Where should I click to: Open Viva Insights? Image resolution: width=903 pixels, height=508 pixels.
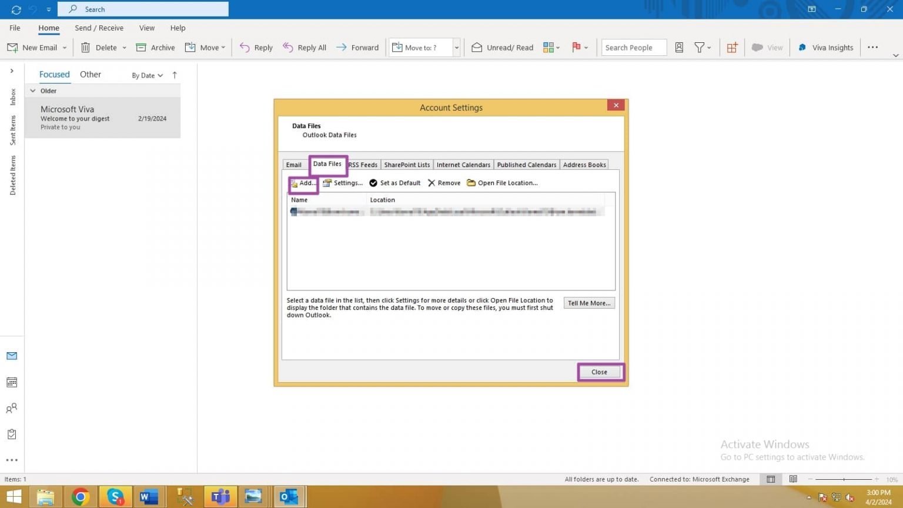[825, 47]
